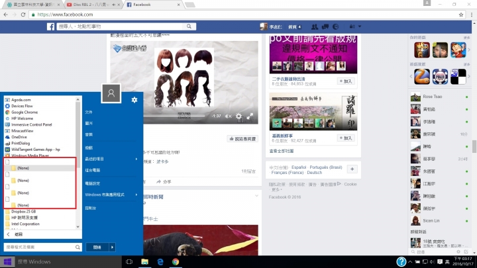The height and width of the screenshot is (268, 477).
Task: Open the Start menu settings gear
Action: 134,100
